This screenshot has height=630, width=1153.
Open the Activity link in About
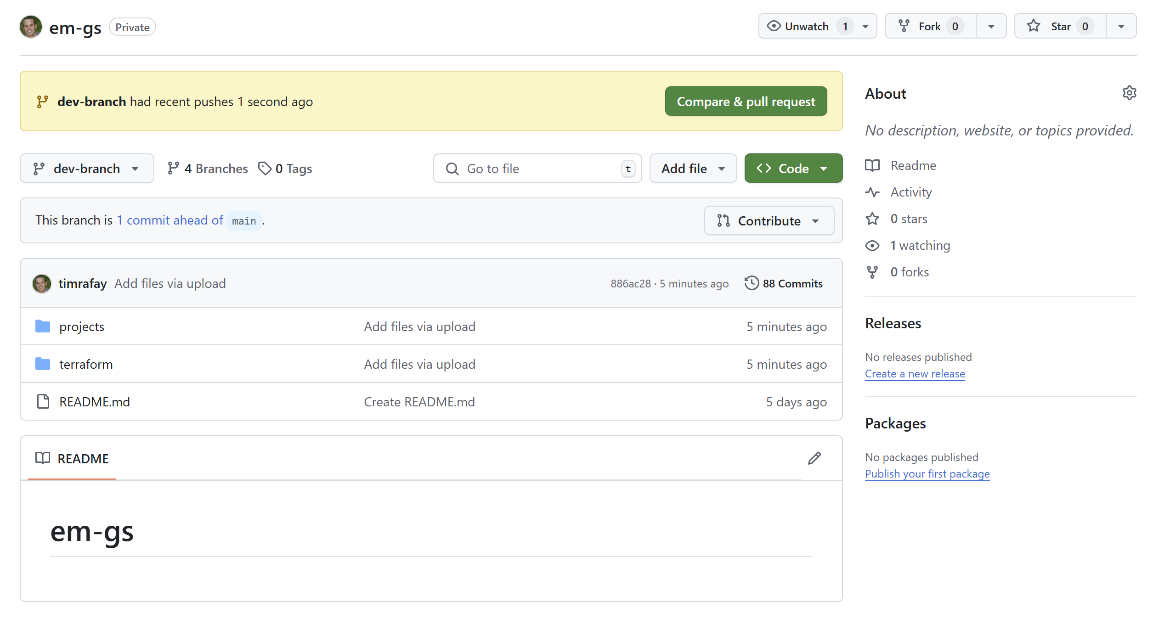910,192
